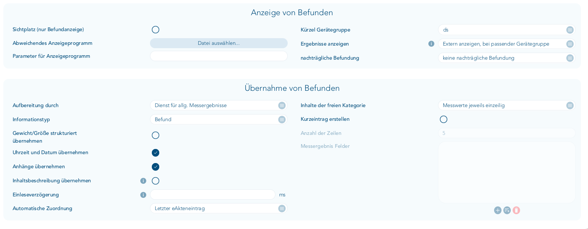Click info icon next to Inhaltsbeschreibung übernehmen
This screenshot has height=229, width=588.
pos(143,181)
